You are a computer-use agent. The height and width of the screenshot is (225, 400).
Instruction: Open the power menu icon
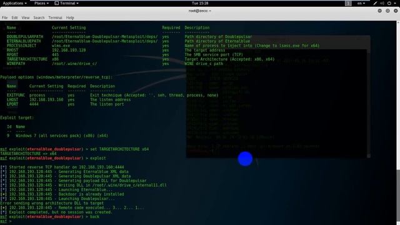389,3
